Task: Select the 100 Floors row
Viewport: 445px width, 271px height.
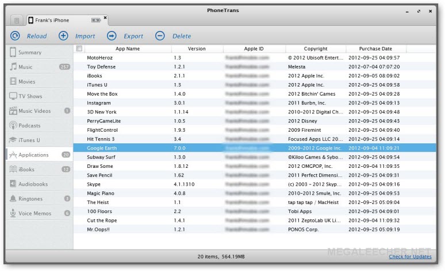Action: click(x=255, y=211)
